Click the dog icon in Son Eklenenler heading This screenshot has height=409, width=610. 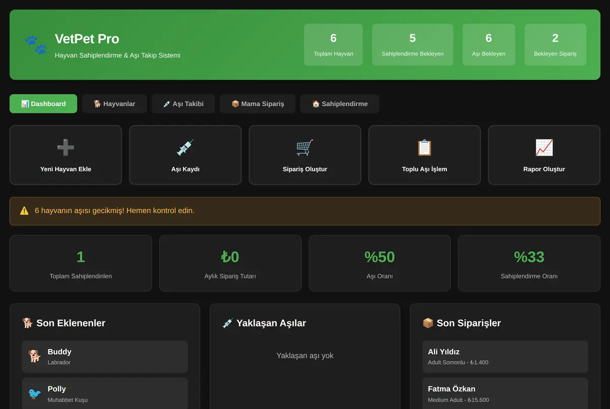[x=27, y=323]
